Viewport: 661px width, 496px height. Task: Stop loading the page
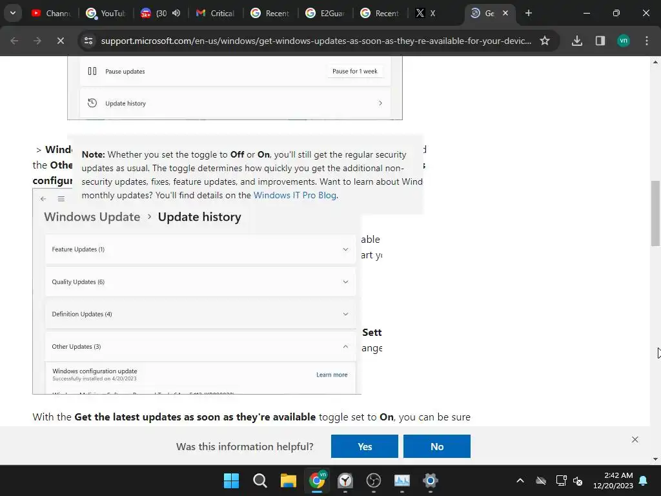[60, 41]
